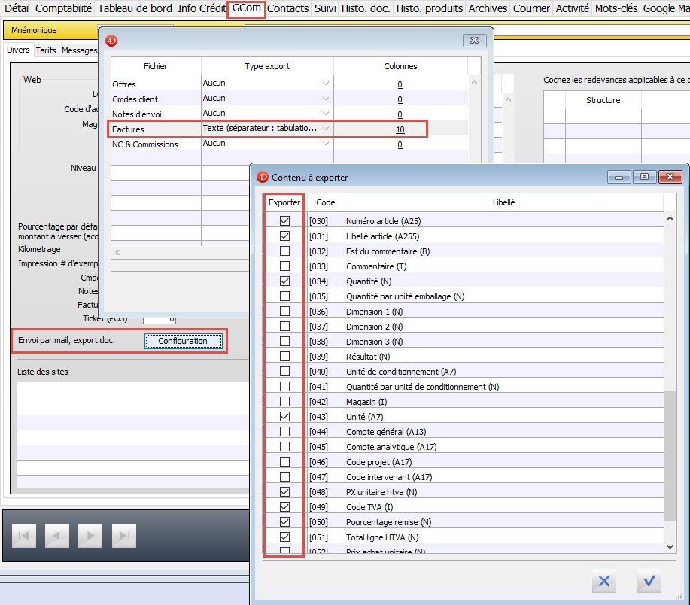Uncheck export of Numéro article (A25)
Viewport: 690px width, 605px height.
coord(284,221)
